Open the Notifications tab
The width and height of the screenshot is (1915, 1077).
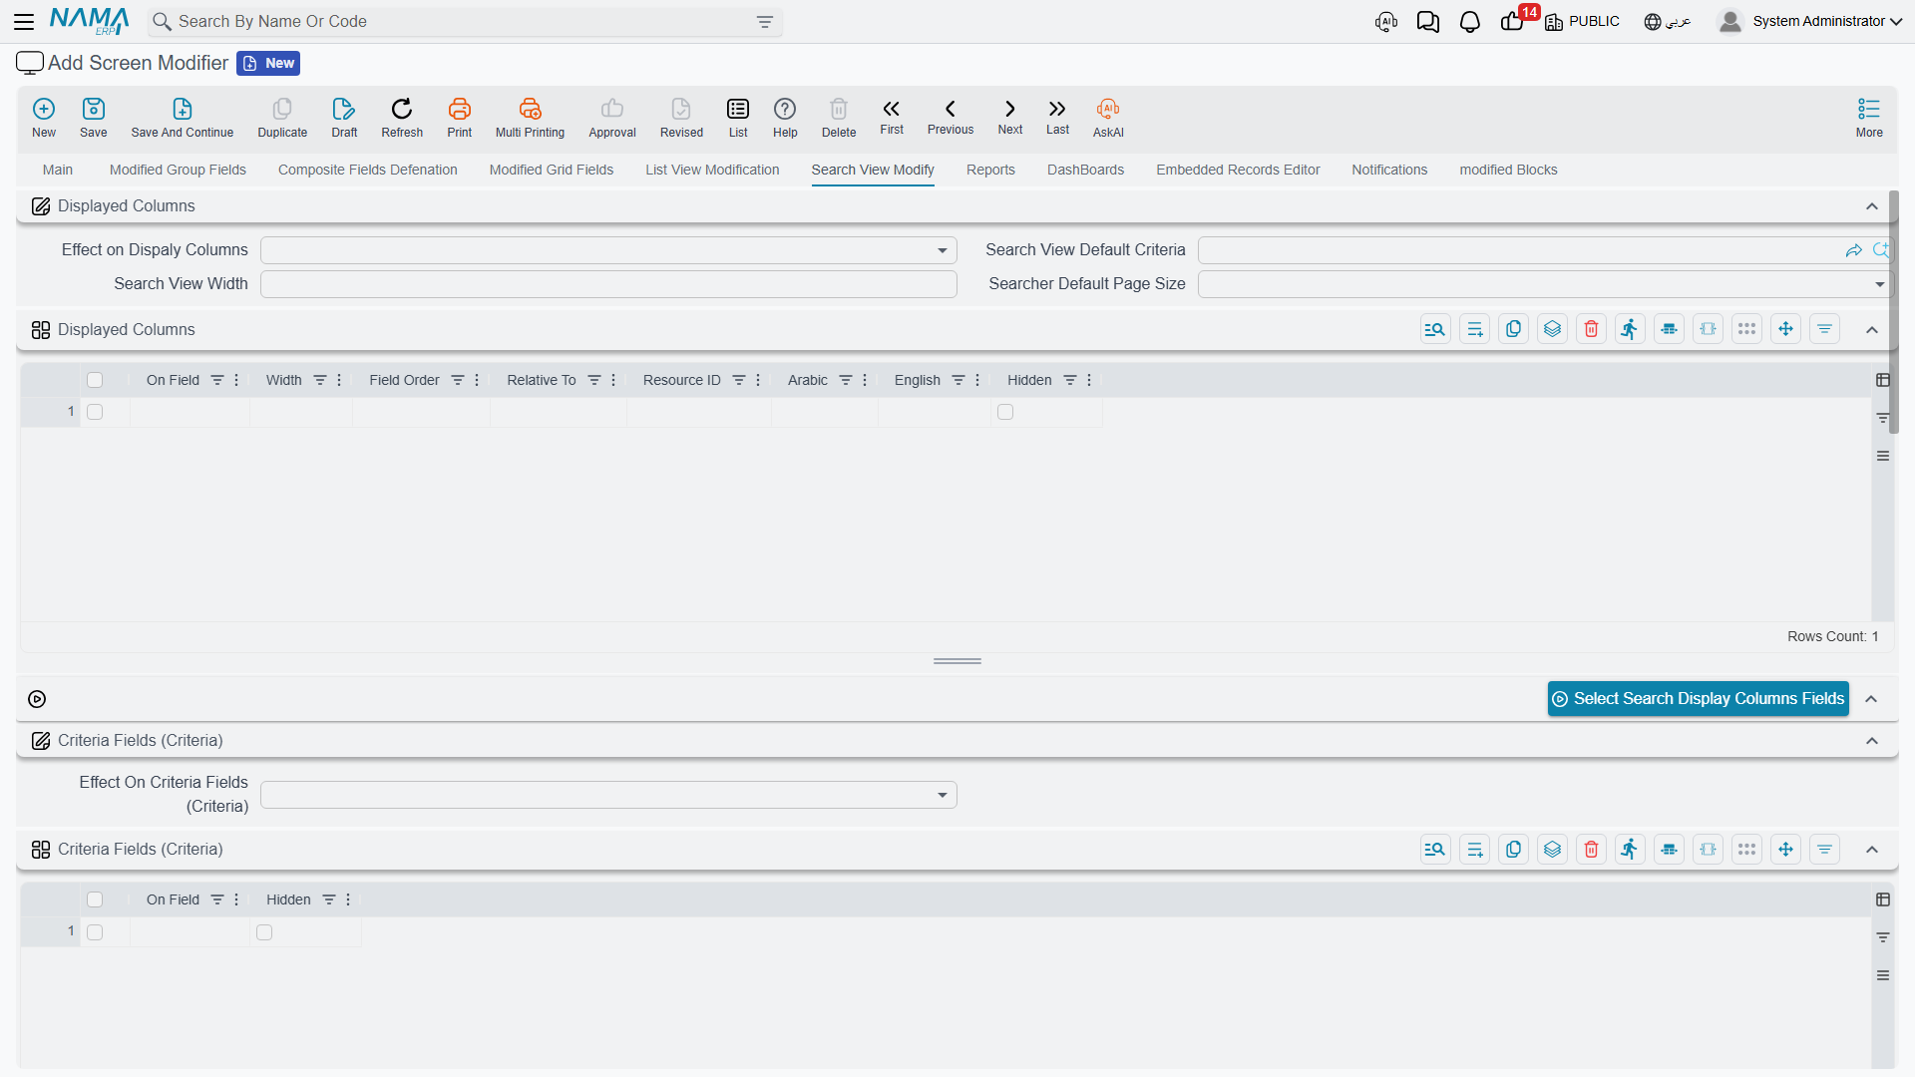[x=1389, y=170]
